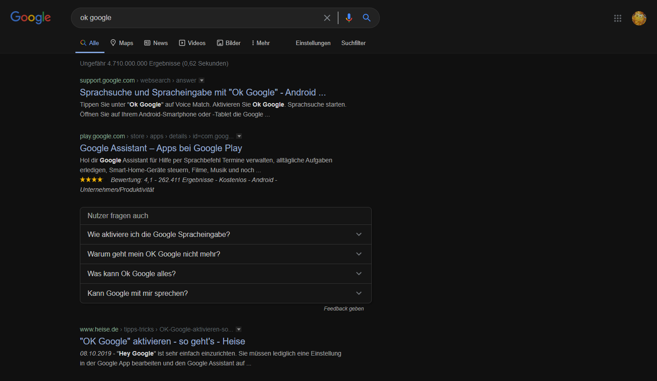This screenshot has width=657, height=381.
Task: Go to Google homepage via logo
Action: [x=30, y=17]
